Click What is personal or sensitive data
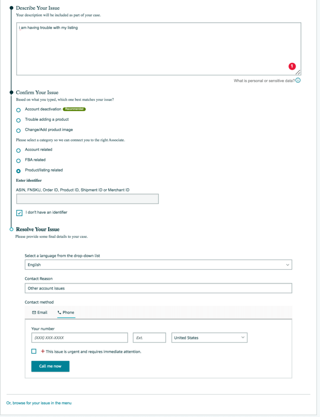This screenshot has height=417, width=320. tap(264, 81)
